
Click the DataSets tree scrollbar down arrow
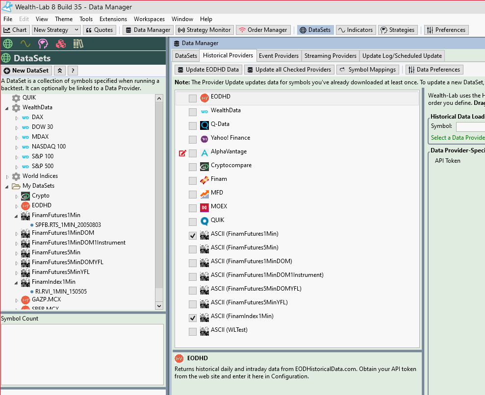[159, 305]
